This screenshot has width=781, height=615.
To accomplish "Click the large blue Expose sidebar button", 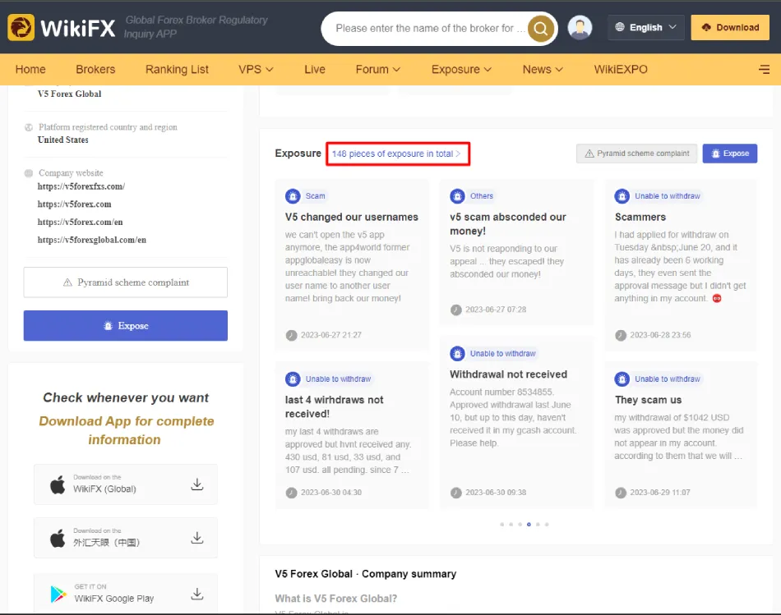I will pos(126,326).
